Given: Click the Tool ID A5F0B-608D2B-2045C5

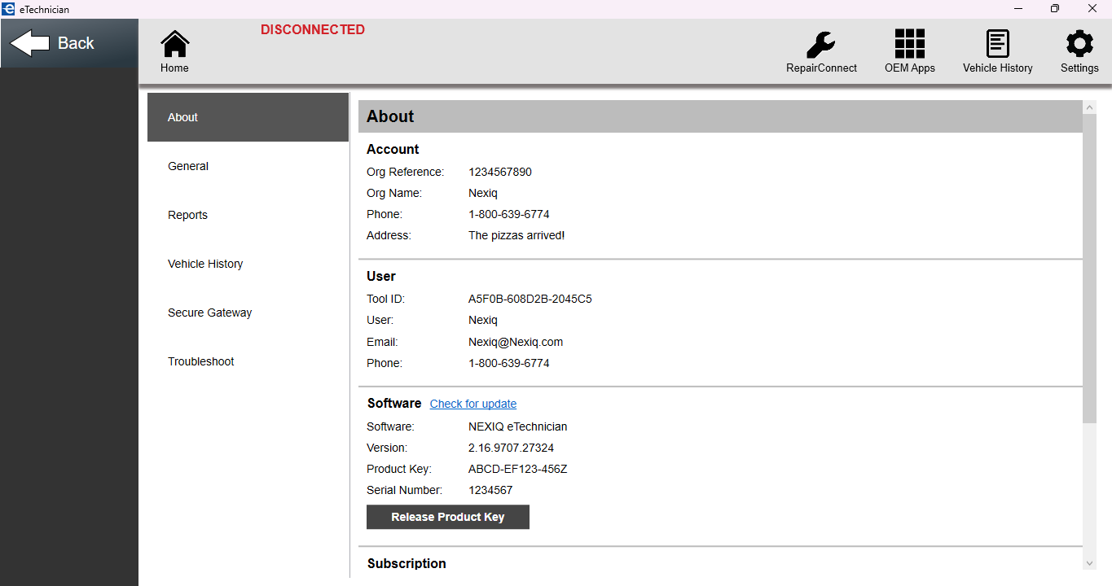Looking at the screenshot, I should tap(530, 299).
